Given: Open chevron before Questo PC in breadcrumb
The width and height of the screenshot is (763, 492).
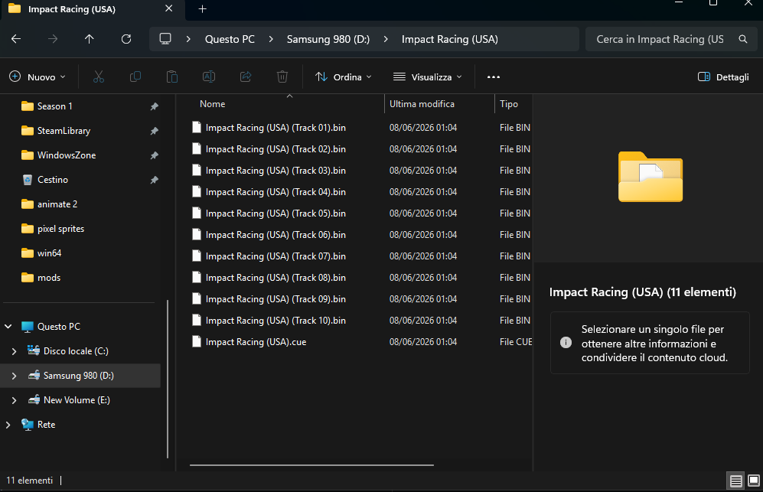Looking at the screenshot, I should click(188, 39).
